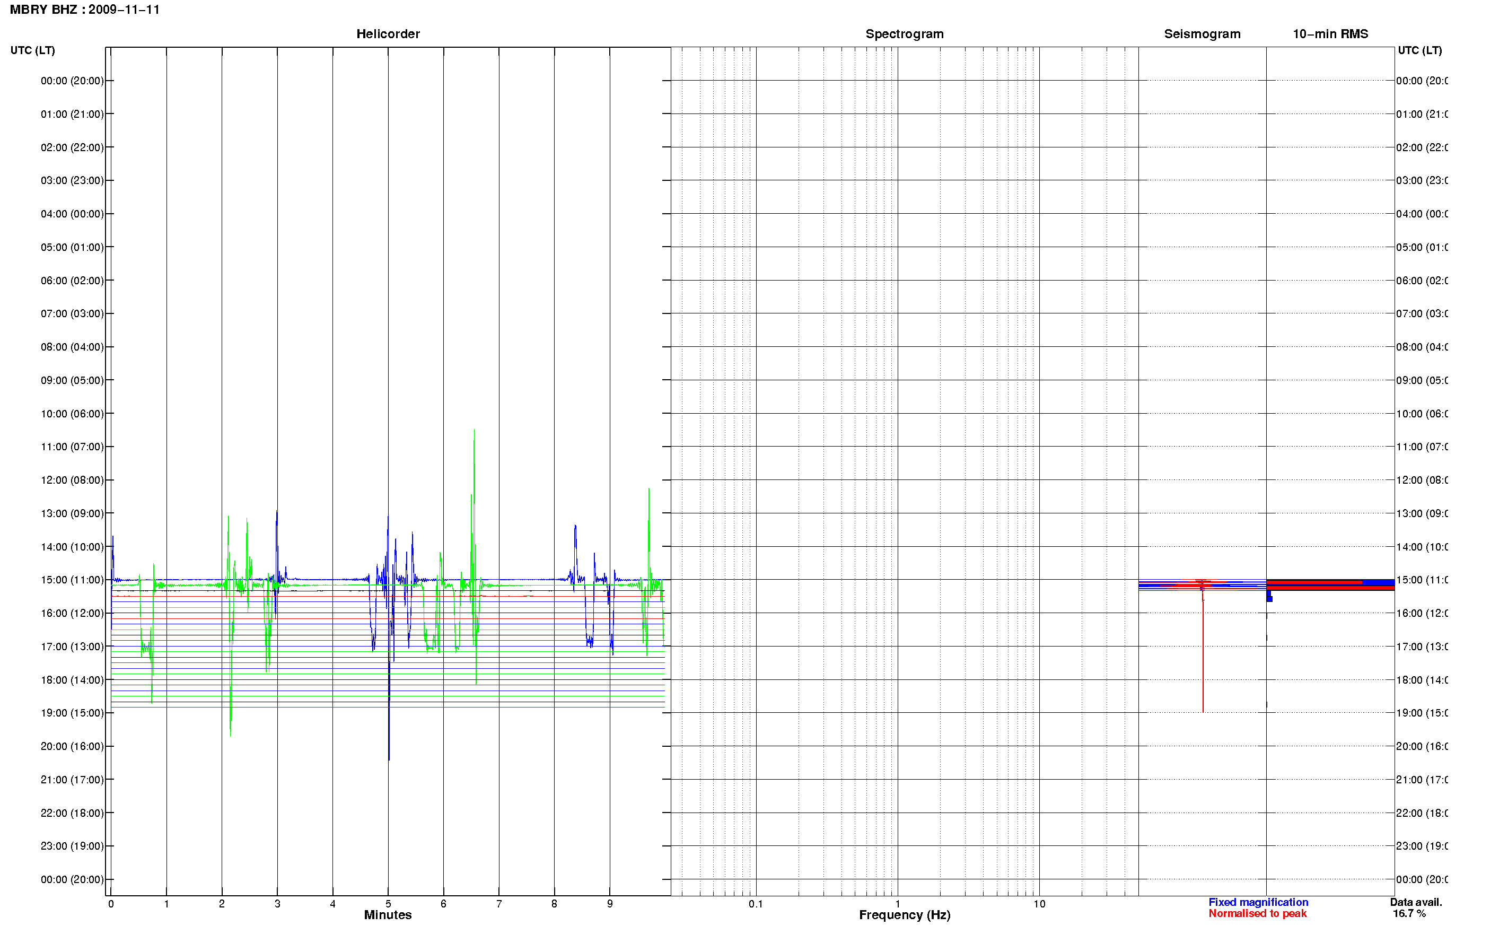Select the left 22:00 (18:00) time label
This screenshot has width=1508, height=943.
click(x=72, y=813)
